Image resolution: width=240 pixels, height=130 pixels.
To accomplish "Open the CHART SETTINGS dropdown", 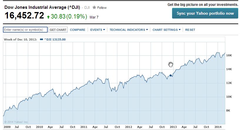I will (166, 30).
